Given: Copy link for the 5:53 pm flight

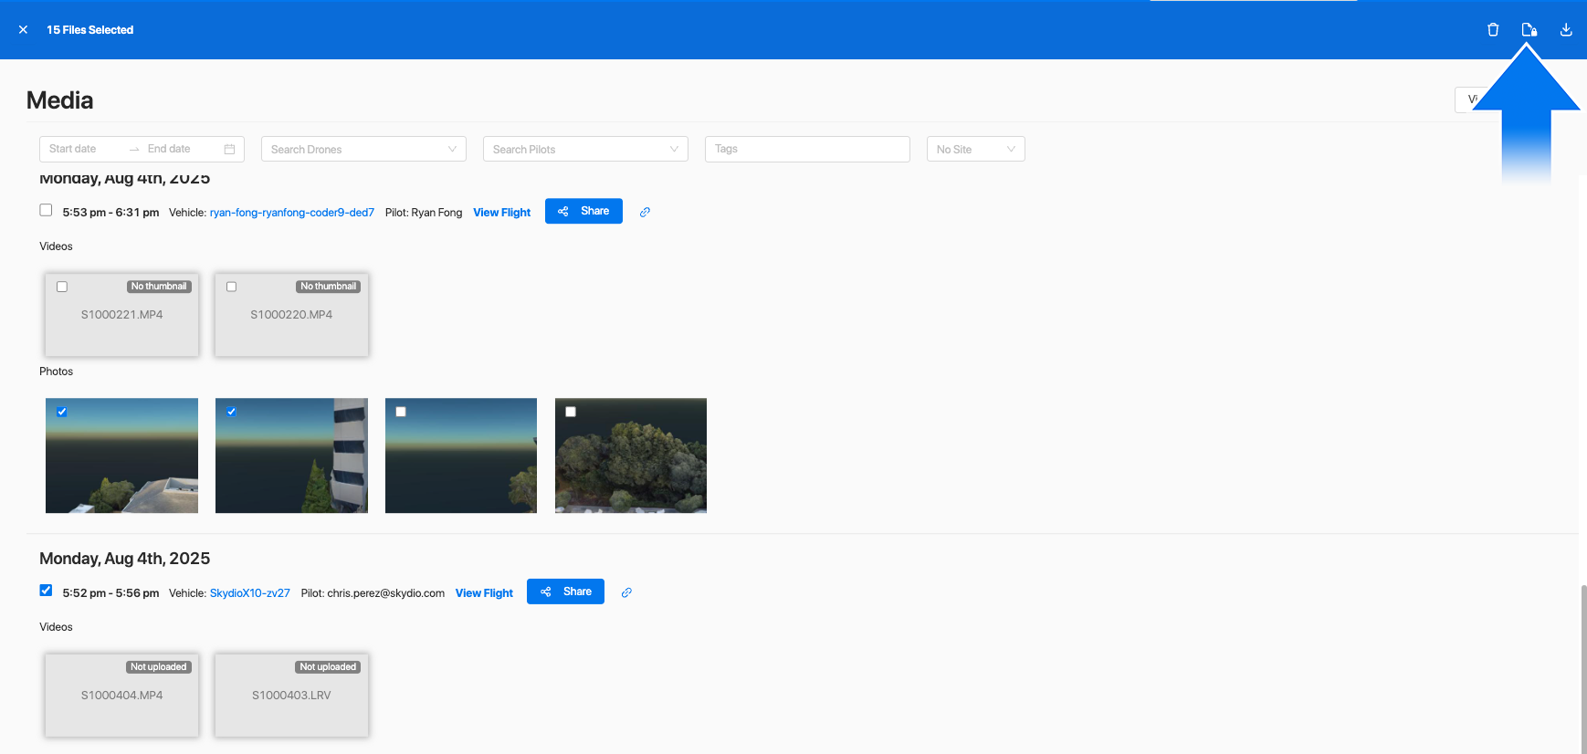Looking at the screenshot, I should 645,212.
